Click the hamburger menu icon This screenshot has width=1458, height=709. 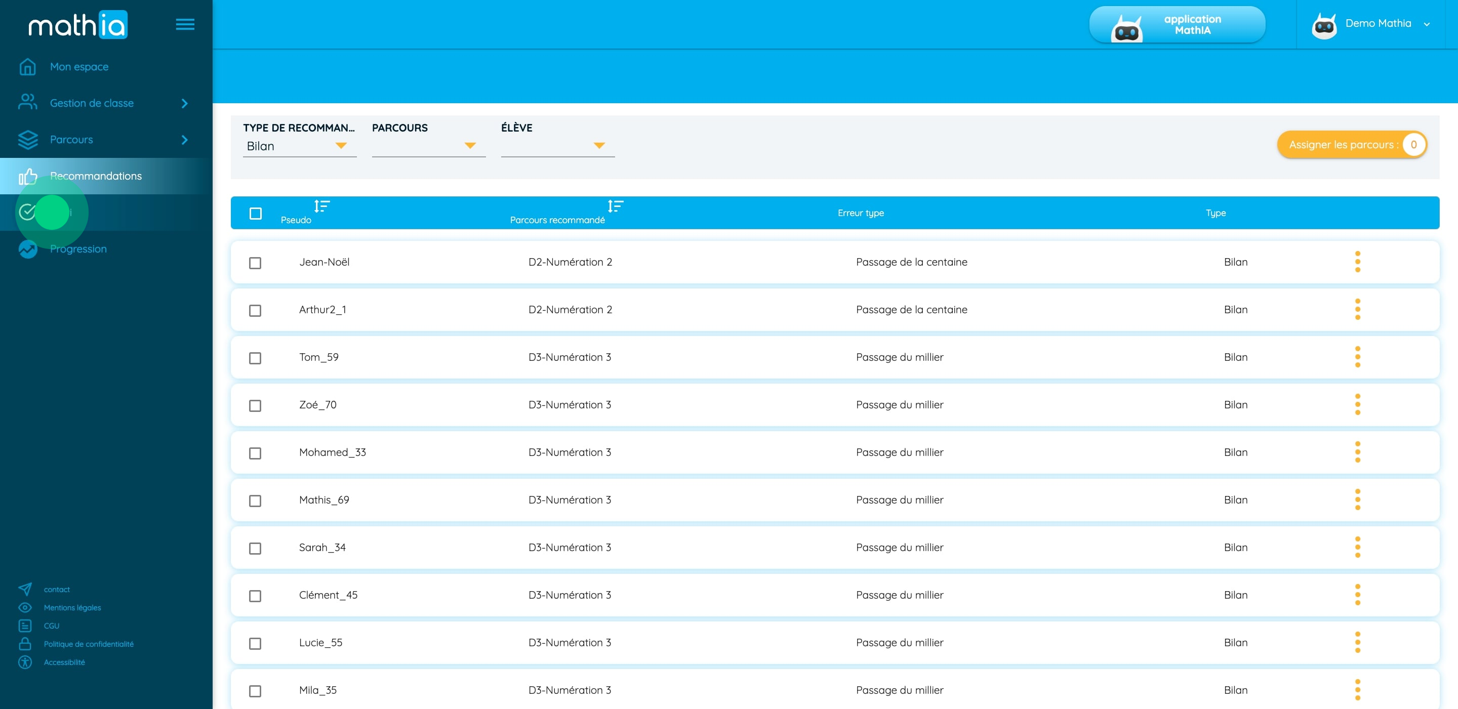point(184,24)
